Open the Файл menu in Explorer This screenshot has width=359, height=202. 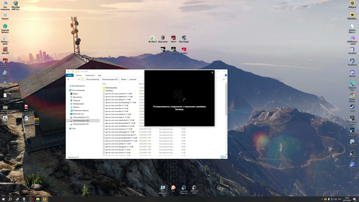coord(70,75)
